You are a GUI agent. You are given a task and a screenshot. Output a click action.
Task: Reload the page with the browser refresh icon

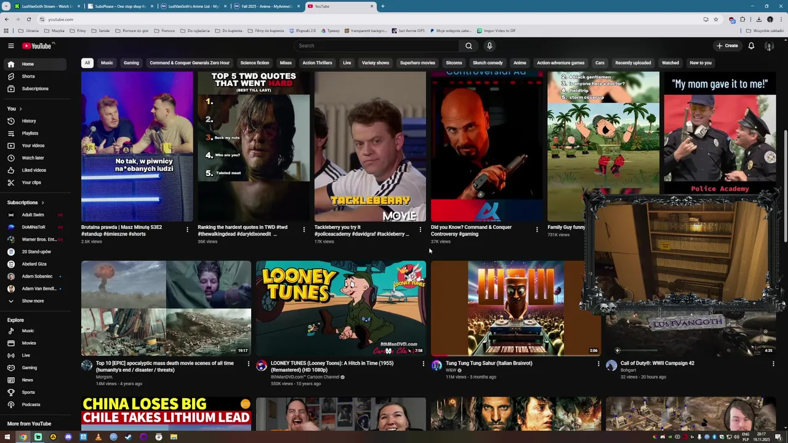tap(28, 19)
